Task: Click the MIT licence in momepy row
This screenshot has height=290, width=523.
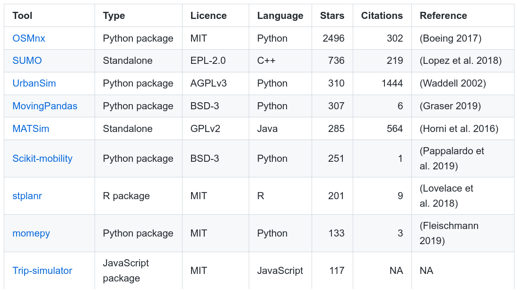Action: [x=199, y=233]
